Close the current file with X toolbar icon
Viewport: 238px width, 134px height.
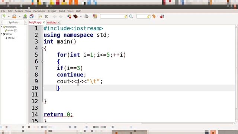click(x=46, y=16)
